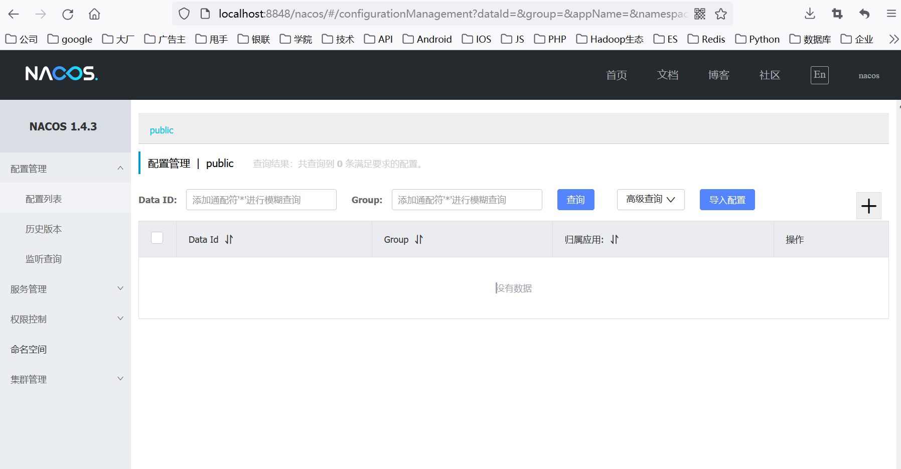
Task: Open the QR code icon in address bar
Action: 700,14
